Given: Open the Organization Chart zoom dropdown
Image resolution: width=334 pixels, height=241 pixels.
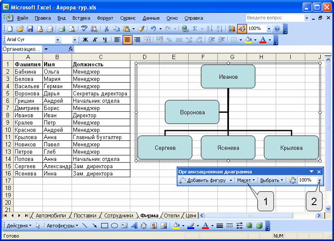Looking at the screenshot, I should point(319,180).
